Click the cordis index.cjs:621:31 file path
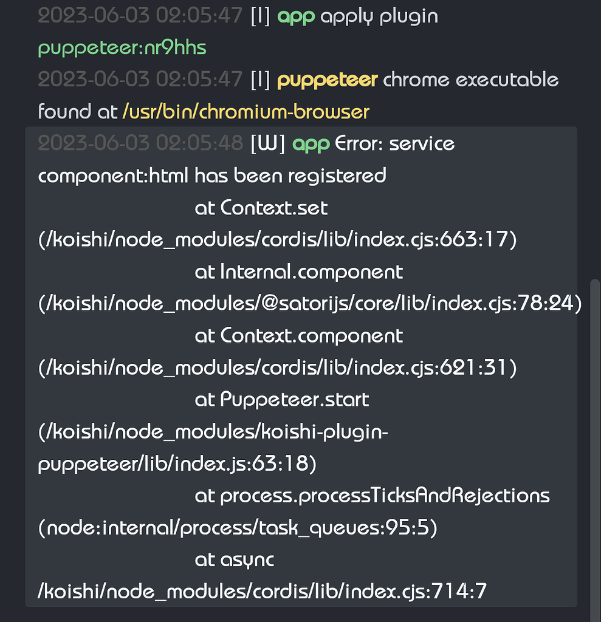Image resolution: width=601 pixels, height=622 pixels. click(x=277, y=367)
